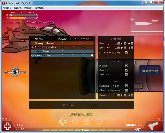Image resolution: width=165 pixels, height=133 pixels.
Task: Click the skull icon beside paopaoche
Action: pos(92,55)
